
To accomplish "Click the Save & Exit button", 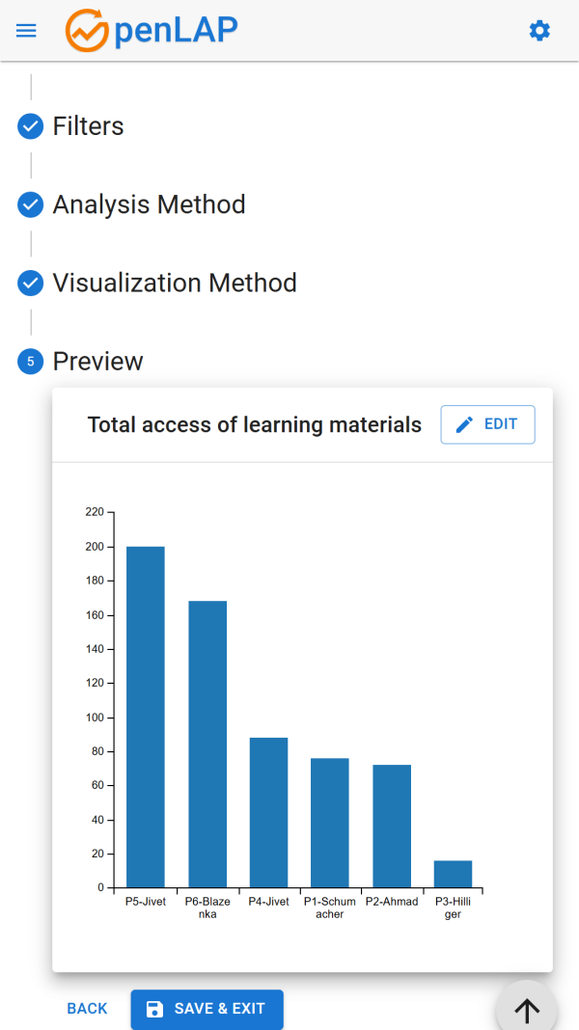I will pyautogui.click(x=207, y=1009).
